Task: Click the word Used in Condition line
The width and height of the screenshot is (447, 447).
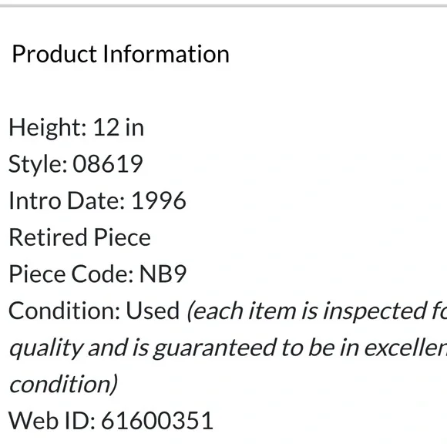Action: (153, 311)
